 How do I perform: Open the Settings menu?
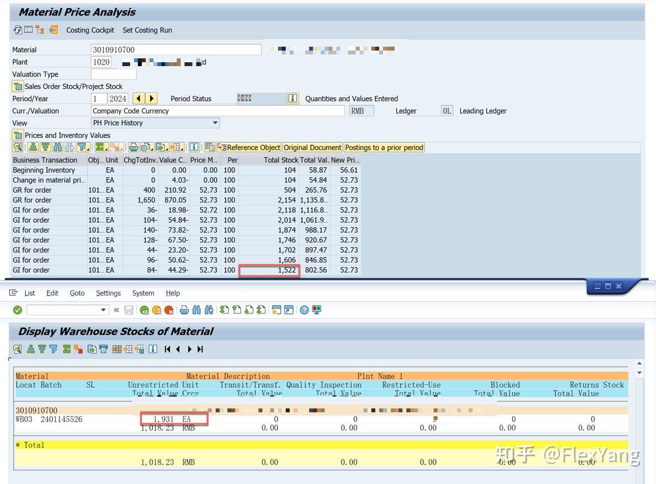pos(108,293)
